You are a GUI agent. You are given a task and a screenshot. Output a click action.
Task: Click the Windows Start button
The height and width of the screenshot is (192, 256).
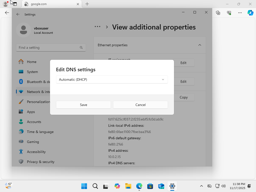tap(84, 186)
